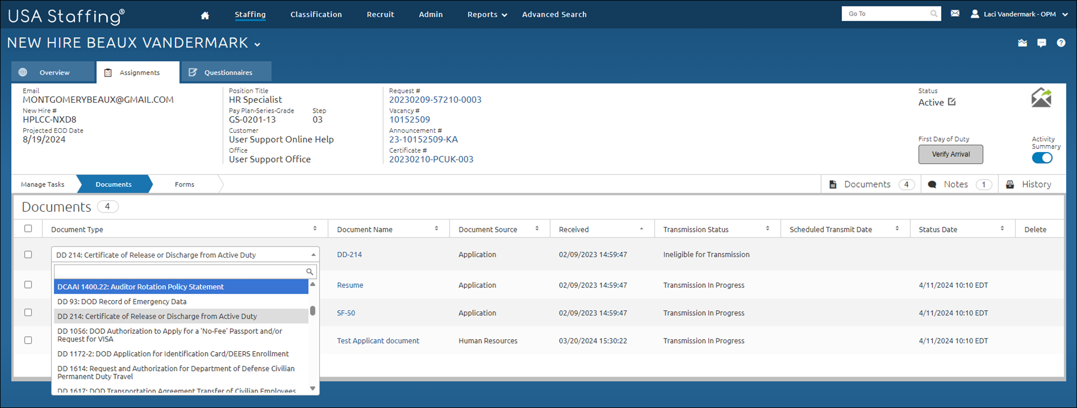
Task: Select the Documents step tab
Action: tap(114, 184)
